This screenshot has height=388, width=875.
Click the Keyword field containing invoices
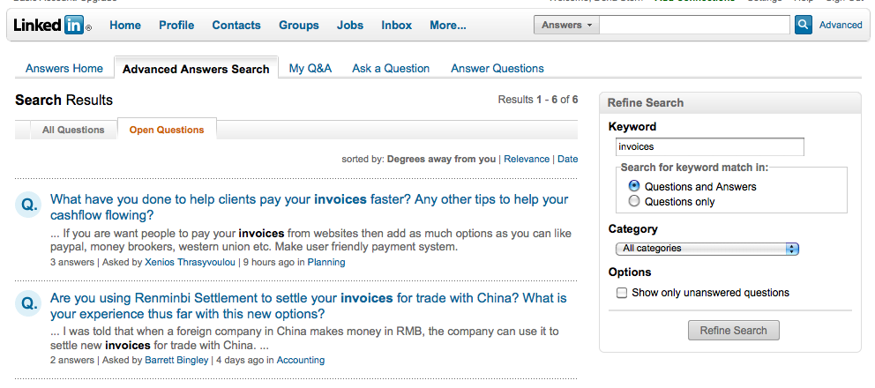tap(710, 147)
